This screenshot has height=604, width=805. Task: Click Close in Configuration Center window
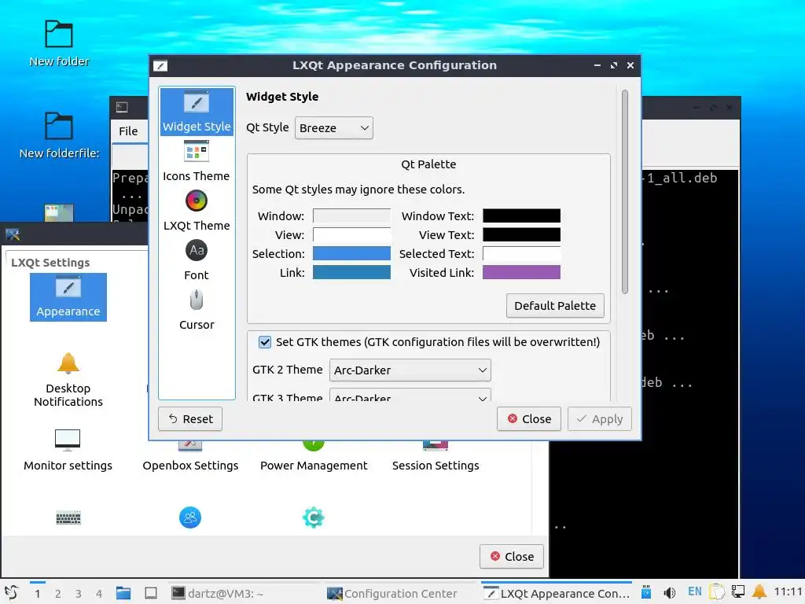(512, 557)
